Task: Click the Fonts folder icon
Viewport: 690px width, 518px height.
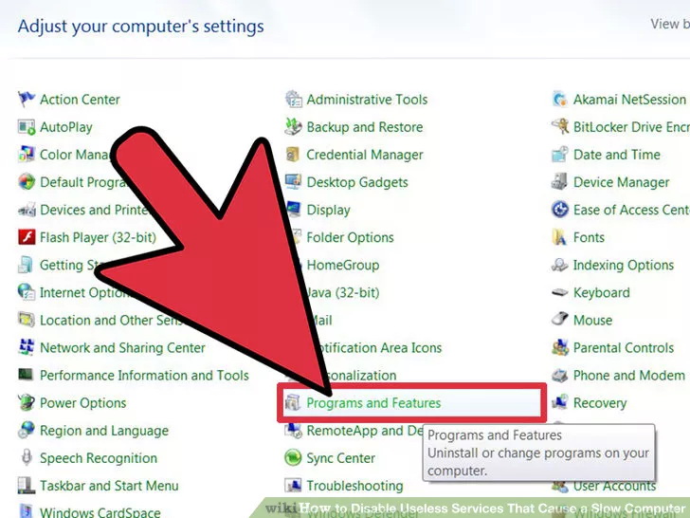Action: point(560,237)
